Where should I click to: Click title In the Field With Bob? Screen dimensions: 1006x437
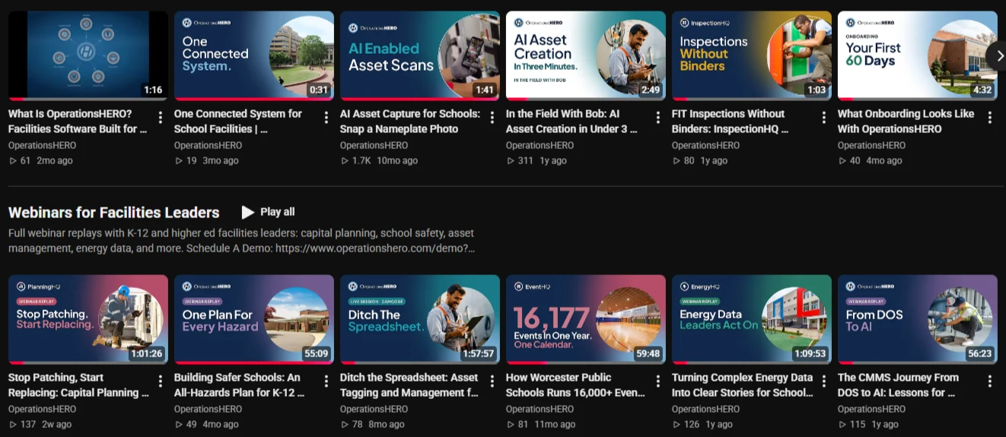pos(571,122)
